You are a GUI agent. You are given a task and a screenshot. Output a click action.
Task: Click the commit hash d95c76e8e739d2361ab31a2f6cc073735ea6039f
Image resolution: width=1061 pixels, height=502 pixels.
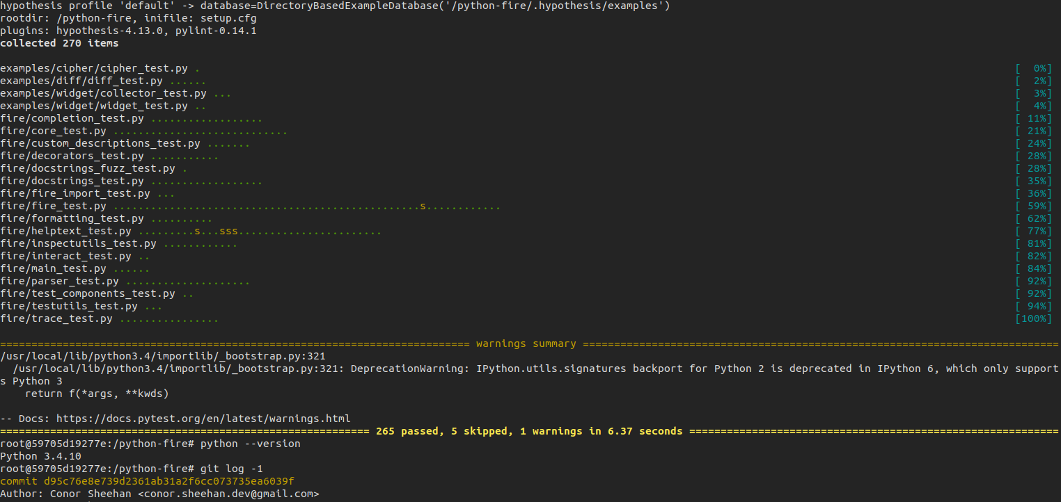click(169, 481)
